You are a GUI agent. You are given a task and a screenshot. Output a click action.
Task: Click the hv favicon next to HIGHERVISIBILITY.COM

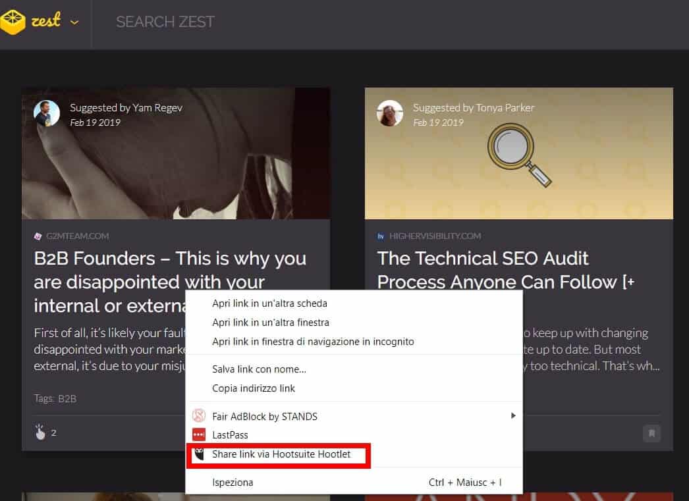tap(381, 236)
